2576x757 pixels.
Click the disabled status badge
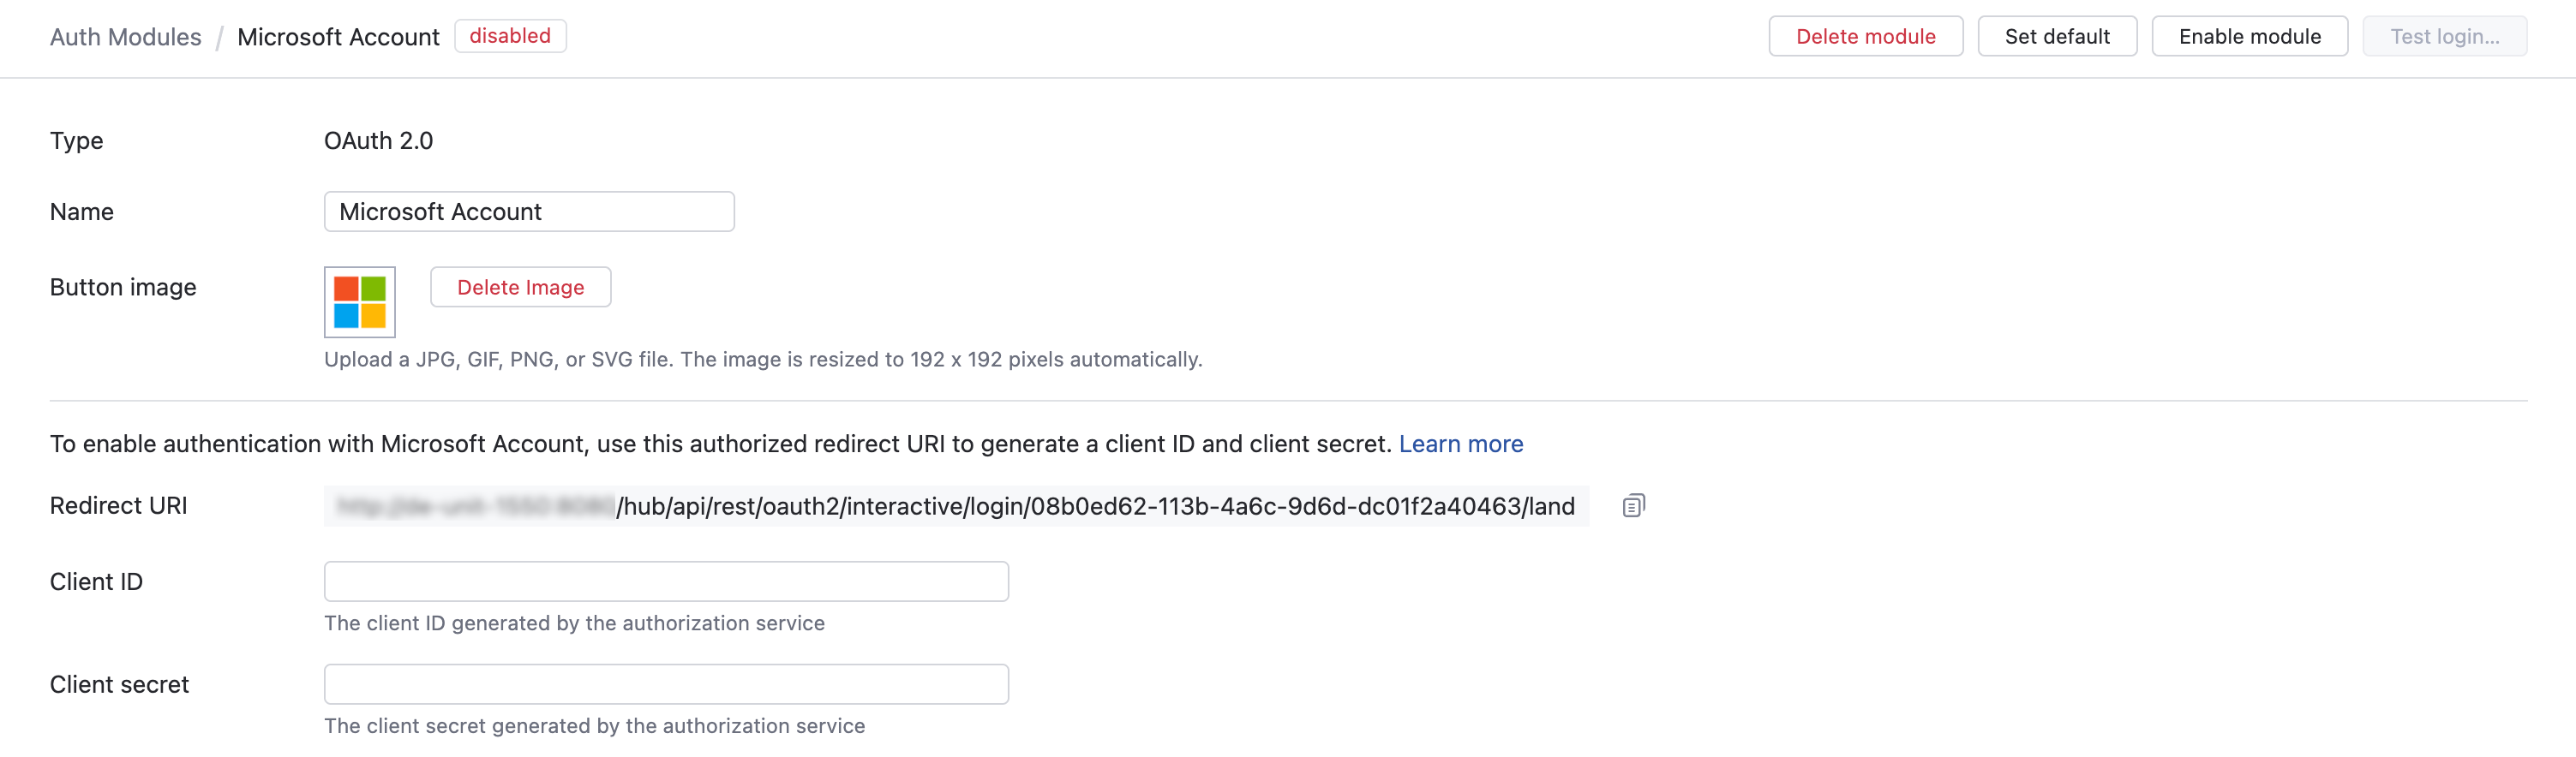(x=510, y=36)
